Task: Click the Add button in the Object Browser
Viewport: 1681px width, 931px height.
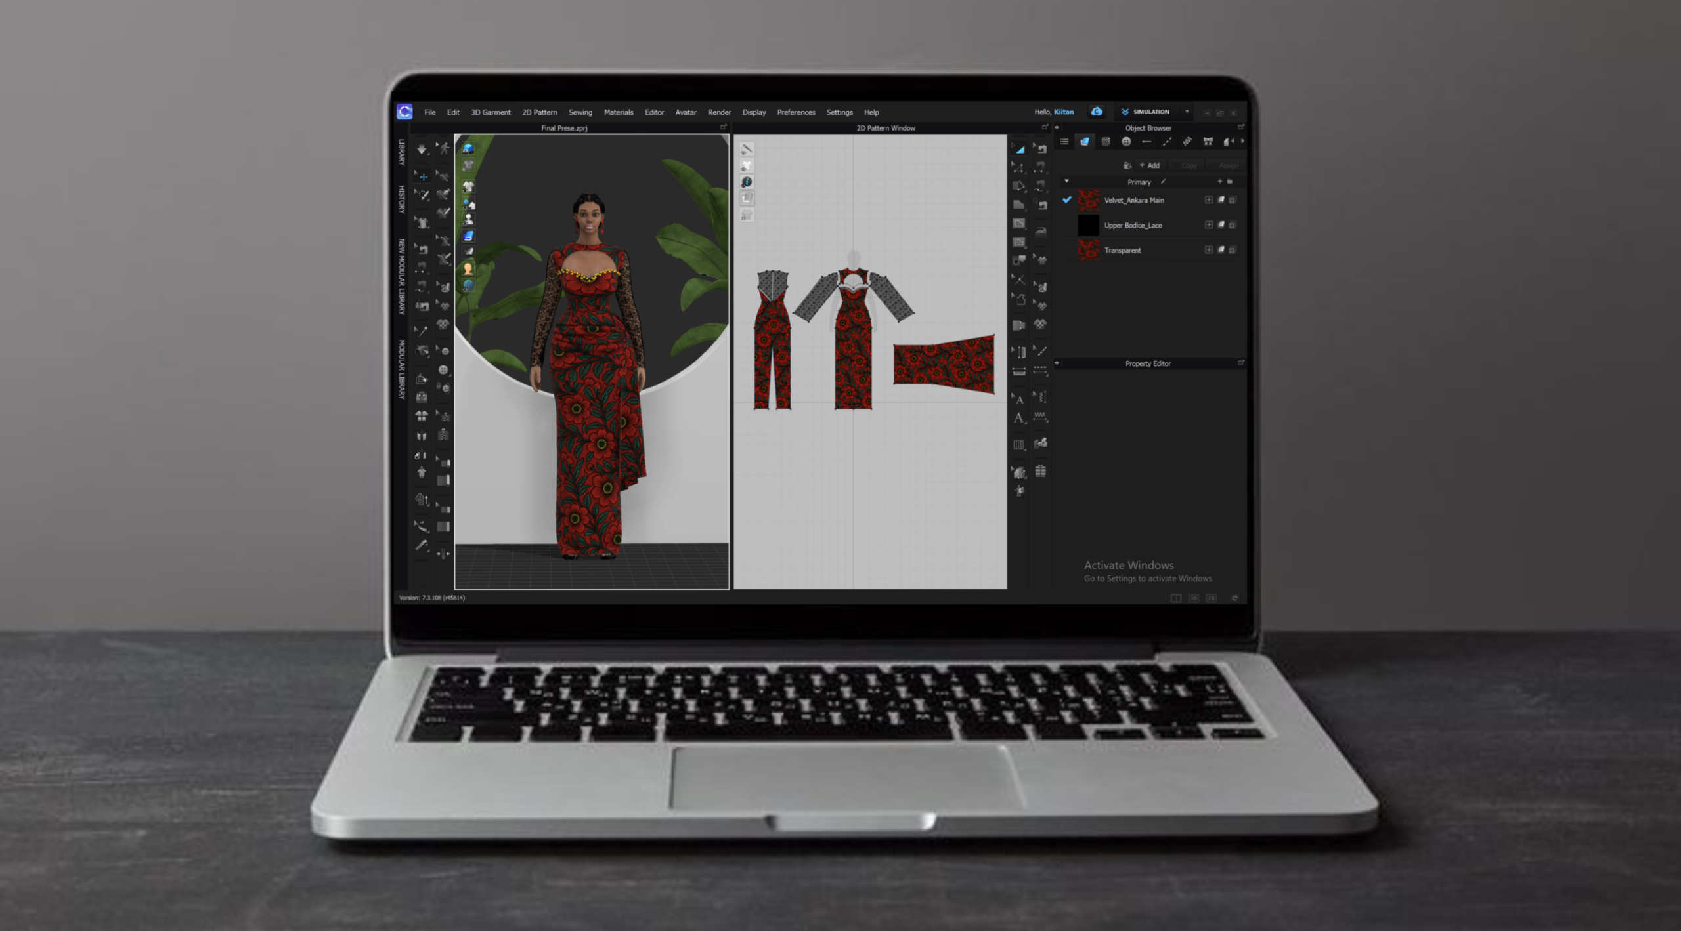Action: tap(1150, 165)
